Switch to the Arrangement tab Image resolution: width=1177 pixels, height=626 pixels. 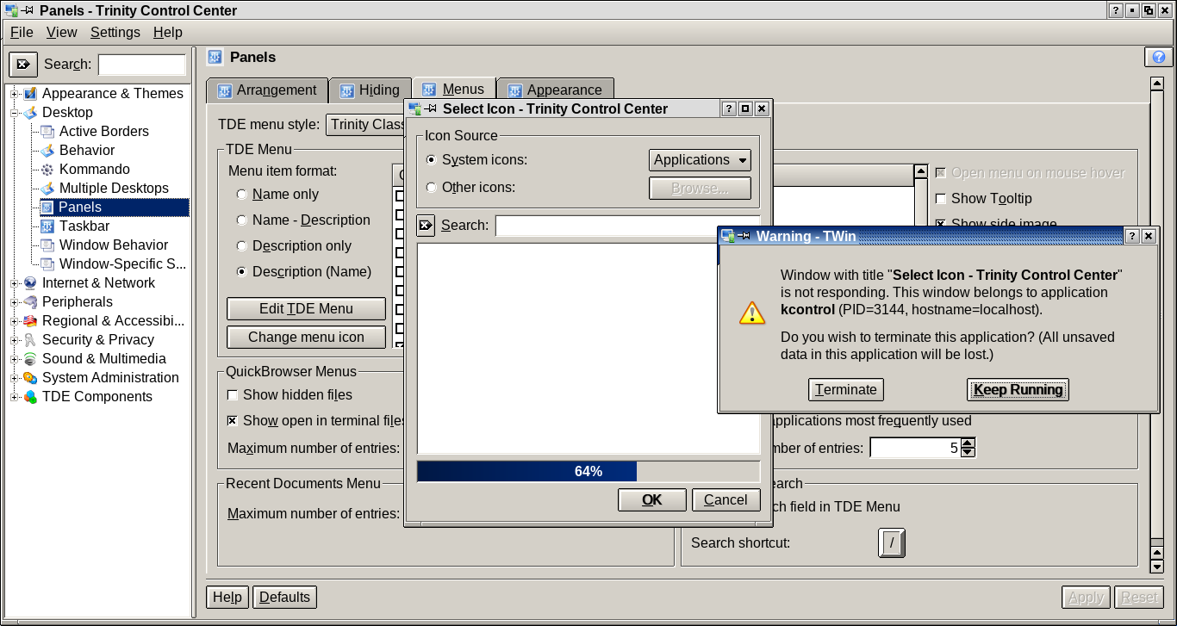tap(267, 90)
